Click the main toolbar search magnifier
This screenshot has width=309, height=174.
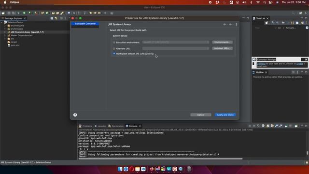(293, 13)
